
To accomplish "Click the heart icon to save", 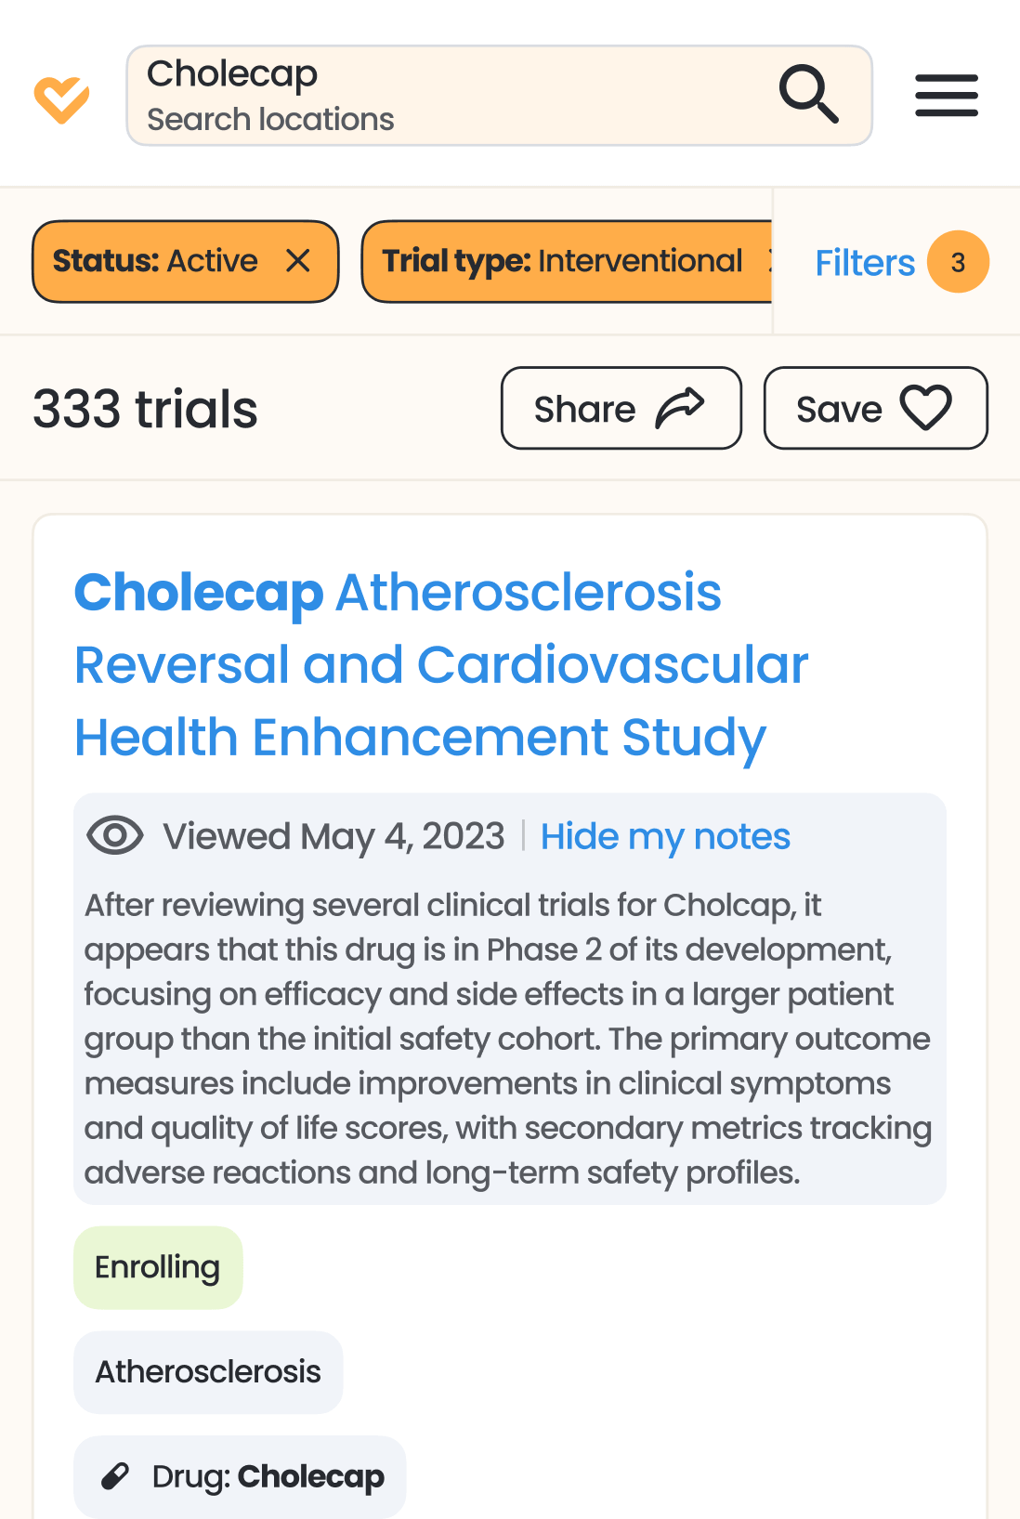I will pos(925,408).
